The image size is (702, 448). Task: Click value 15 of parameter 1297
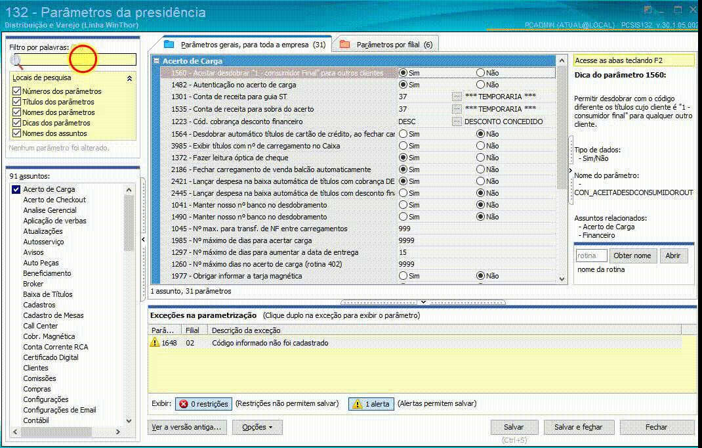[x=403, y=252]
